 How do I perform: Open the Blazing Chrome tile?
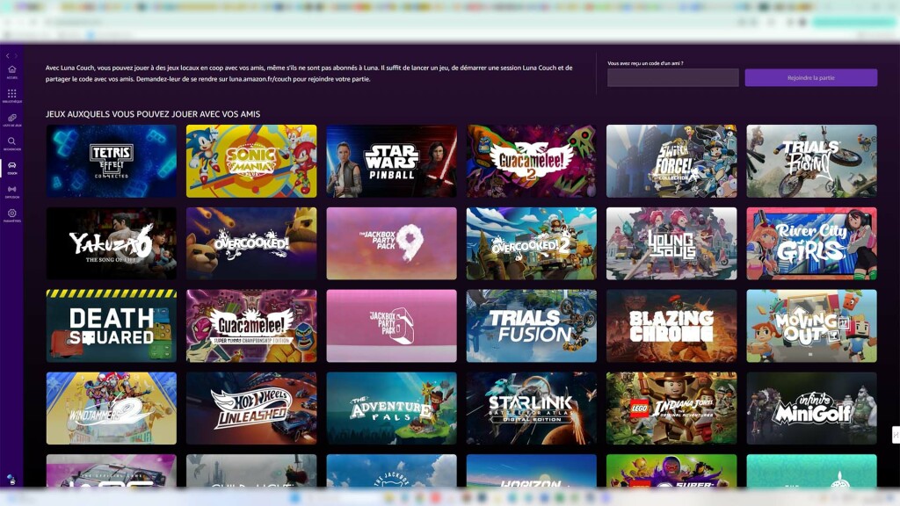[x=671, y=326]
